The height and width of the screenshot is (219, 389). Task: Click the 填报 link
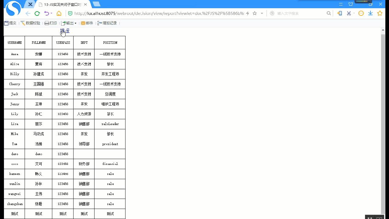pyautogui.click(x=65, y=31)
